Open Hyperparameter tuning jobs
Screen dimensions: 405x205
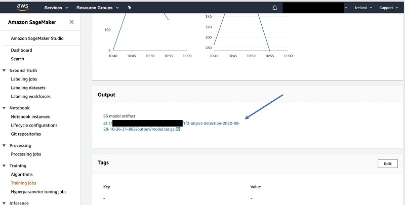pos(38,191)
